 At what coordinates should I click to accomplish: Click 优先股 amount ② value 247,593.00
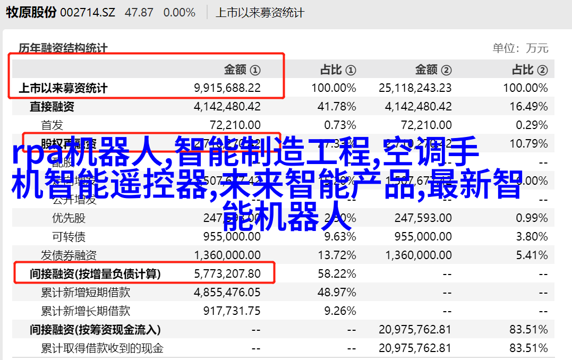click(423, 218)
